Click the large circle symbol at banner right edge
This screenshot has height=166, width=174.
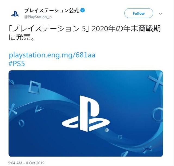tap(158, 115)
